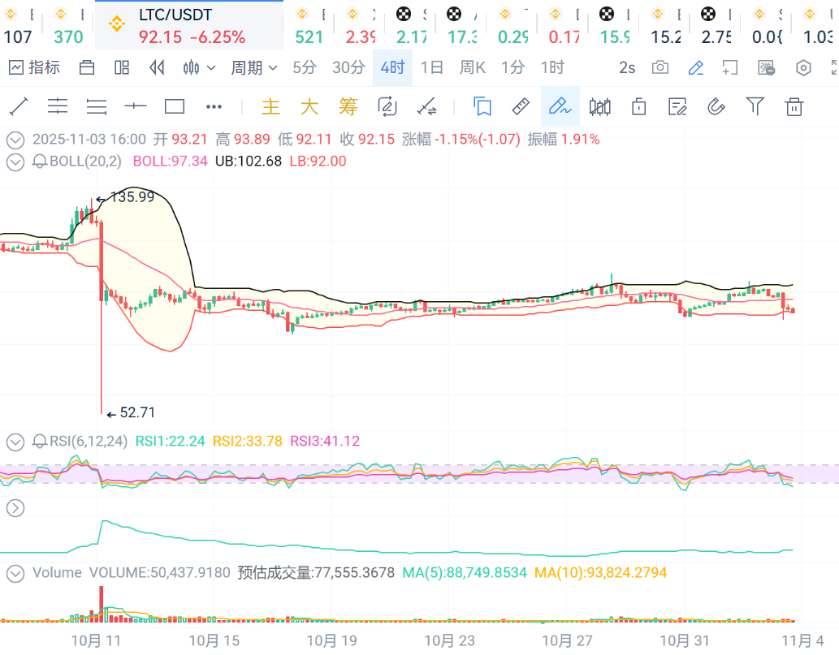The width and height of the screenshot is (839, 655).
Task: Collapse the RSI indicator panel
Action: click(15, 442)
